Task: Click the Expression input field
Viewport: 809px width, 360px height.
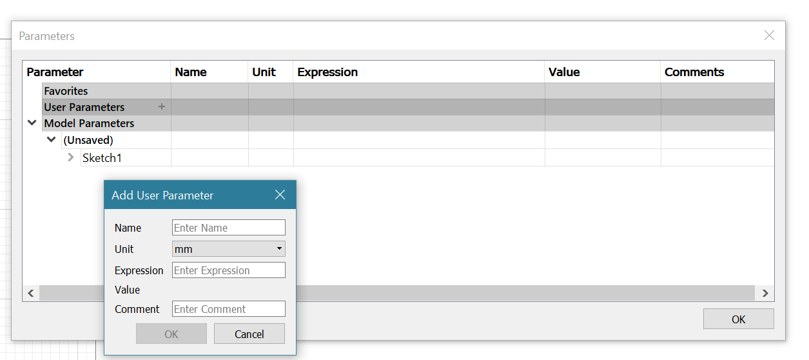Action: click(229, 270)
